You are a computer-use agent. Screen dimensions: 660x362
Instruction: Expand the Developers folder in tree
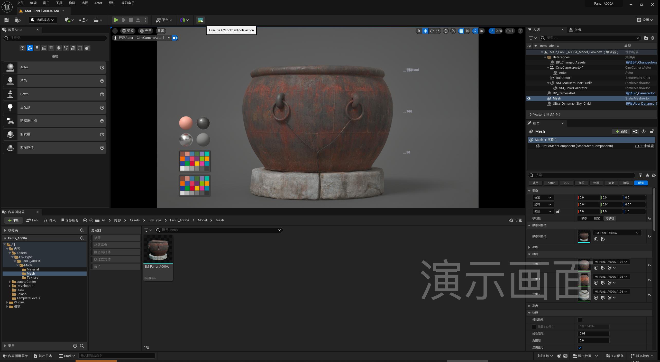point(10,286)
